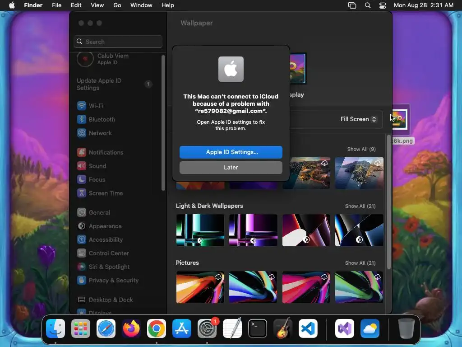Click the Apple ID Settings button
This screenshot has height=347, width=462.
click(231, 152)
